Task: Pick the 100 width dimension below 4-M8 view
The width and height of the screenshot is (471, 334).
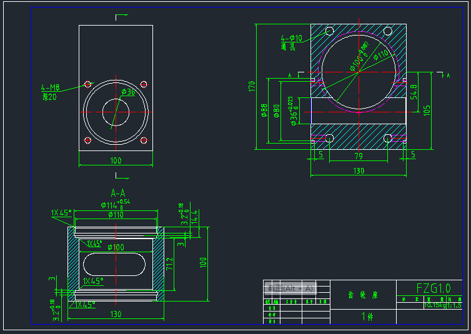Action: pyautogui.click(x=116, y=160)
